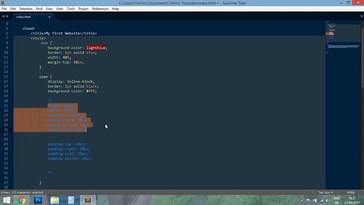Open Tab Size: 4 indentation selector
The width and height of the screenshot is (364, 205).
point(325,192)
